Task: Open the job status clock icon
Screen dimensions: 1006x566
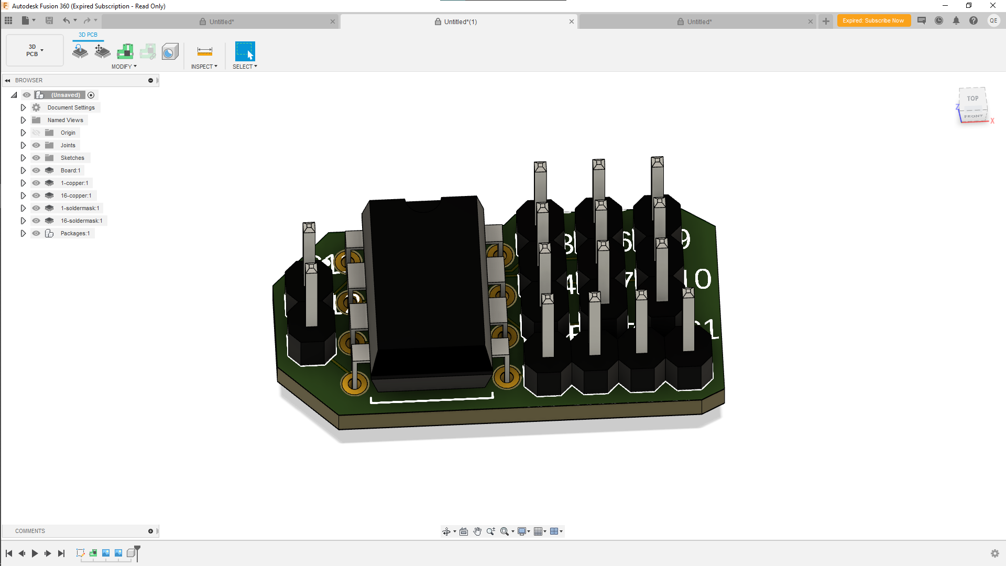Action: pos(939,20)
